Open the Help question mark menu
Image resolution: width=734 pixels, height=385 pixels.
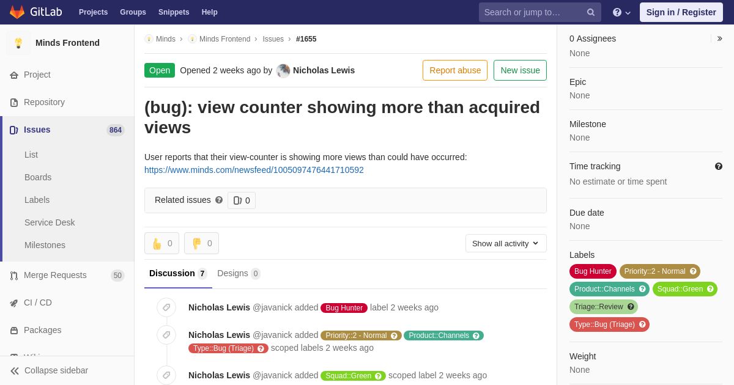(621, 12)
